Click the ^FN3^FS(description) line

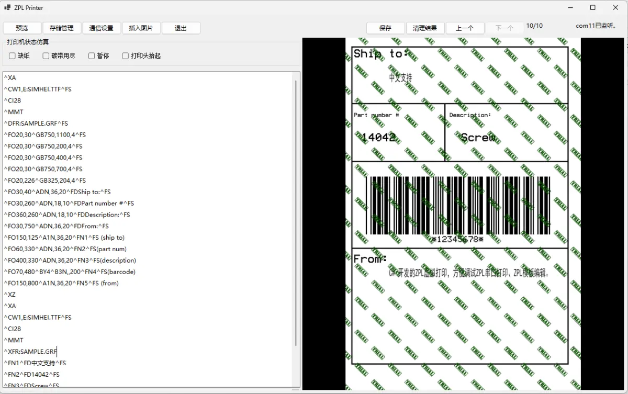(x=70, y=261)
